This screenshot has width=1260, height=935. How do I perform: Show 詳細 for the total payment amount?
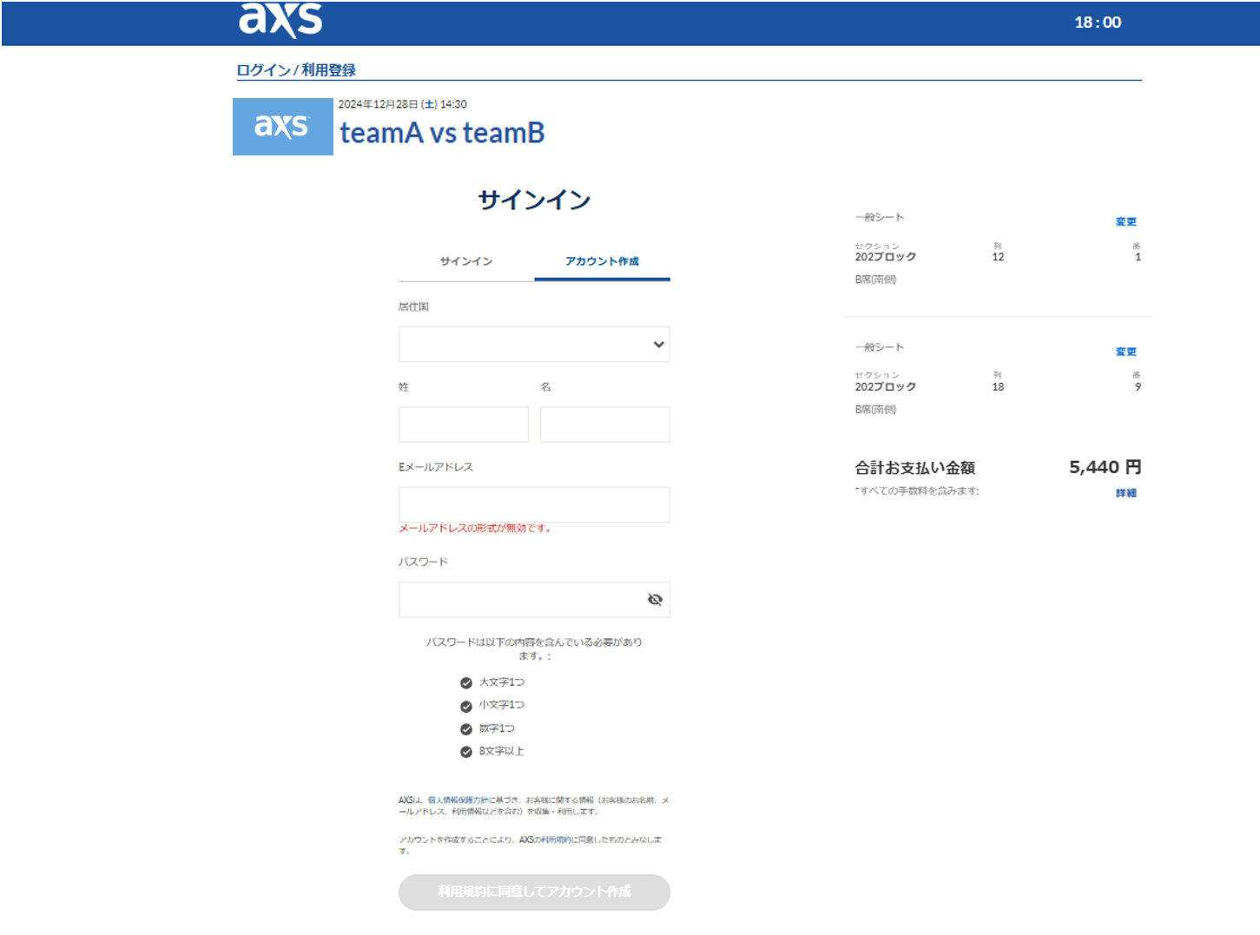pyautogui.click(x=1125, y=493)
